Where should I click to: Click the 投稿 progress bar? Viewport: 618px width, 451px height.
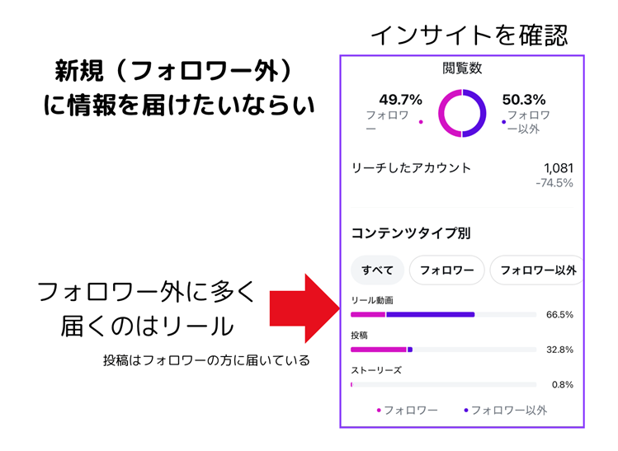[443, 350]
